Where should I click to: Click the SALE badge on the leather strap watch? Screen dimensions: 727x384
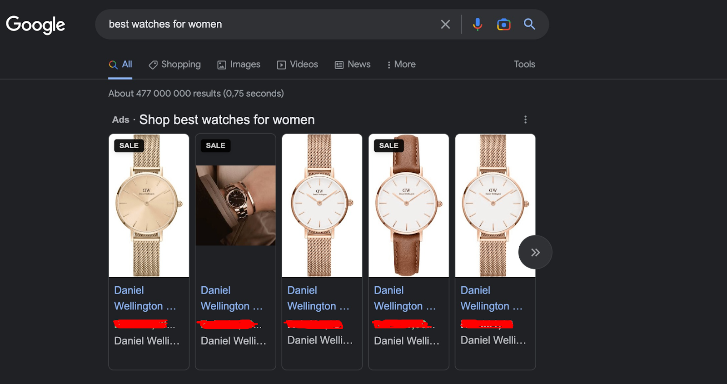pos(389,145)
